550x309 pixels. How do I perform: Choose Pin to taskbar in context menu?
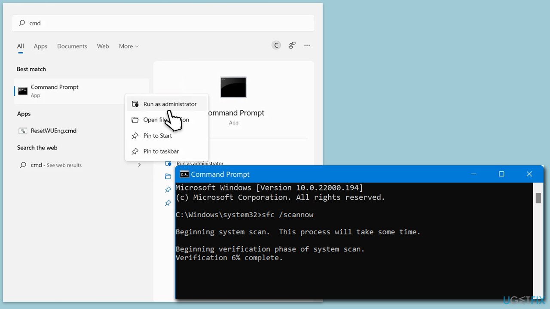(x=166, y=151)
